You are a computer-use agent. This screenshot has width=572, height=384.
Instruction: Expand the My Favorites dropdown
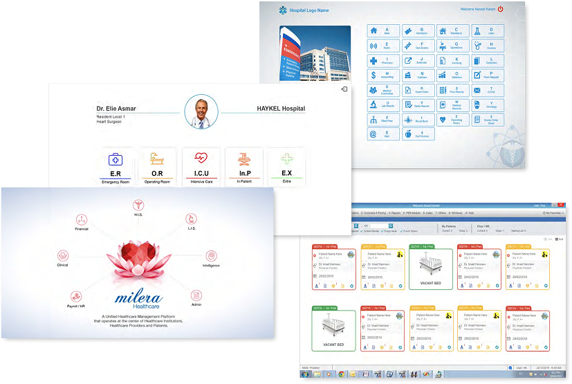pos(553,213)
